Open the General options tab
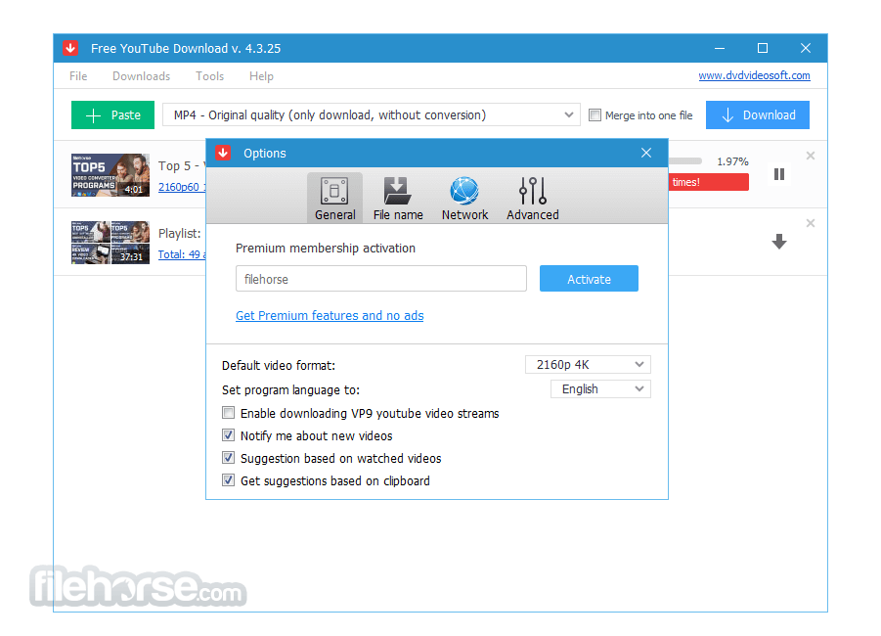Viewport: 881px width, 636px height. 334,198
